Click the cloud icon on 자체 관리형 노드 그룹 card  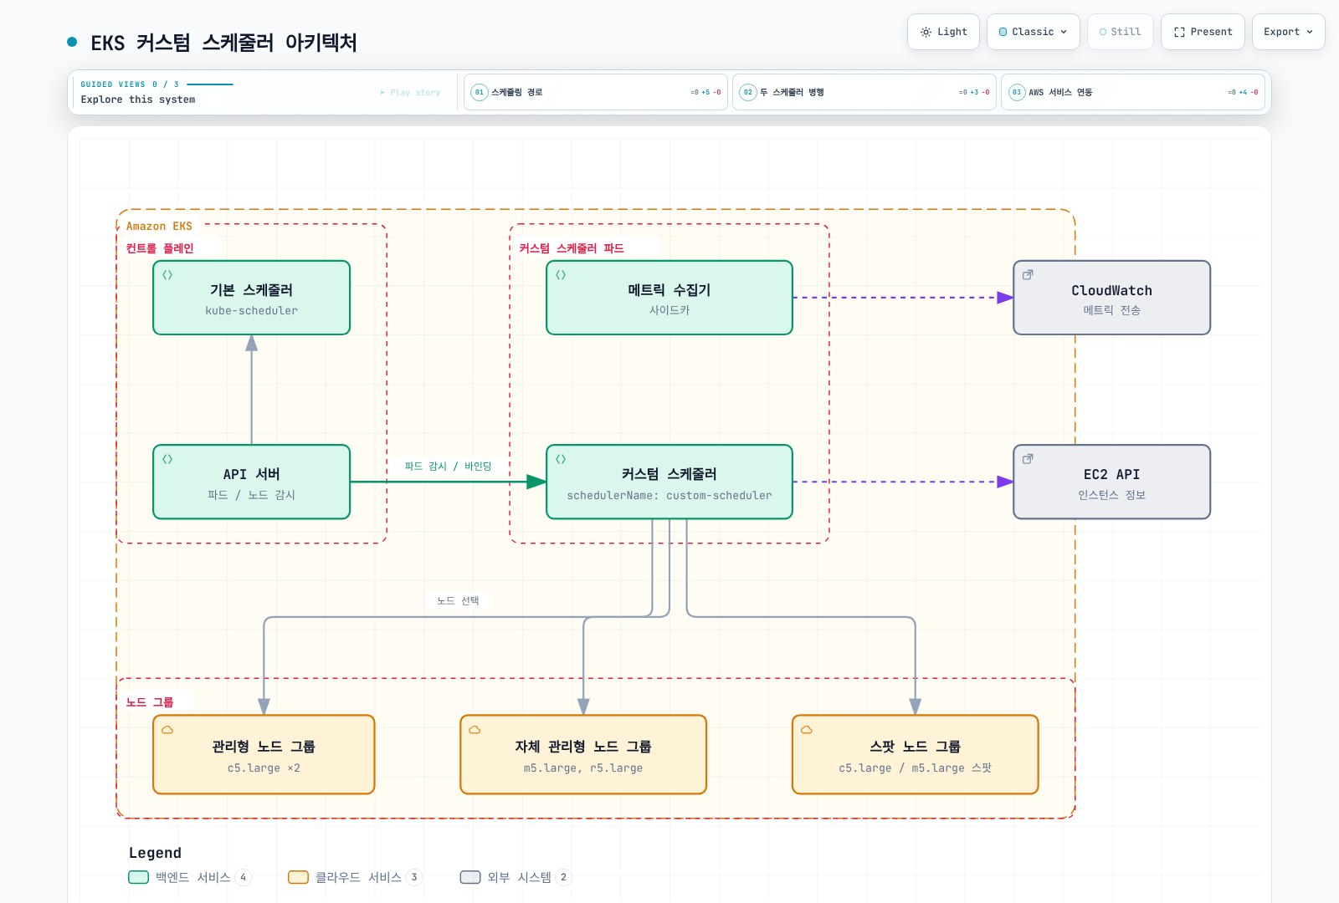[x=475, y=730]
